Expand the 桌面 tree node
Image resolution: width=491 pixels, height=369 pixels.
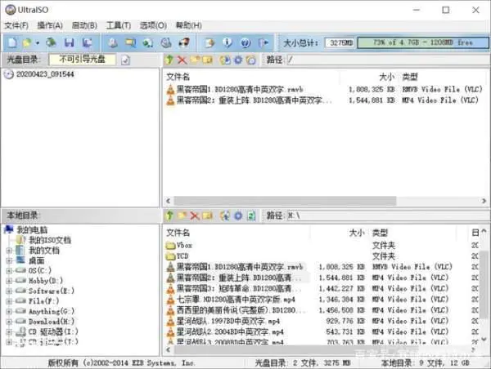(9, 260)
